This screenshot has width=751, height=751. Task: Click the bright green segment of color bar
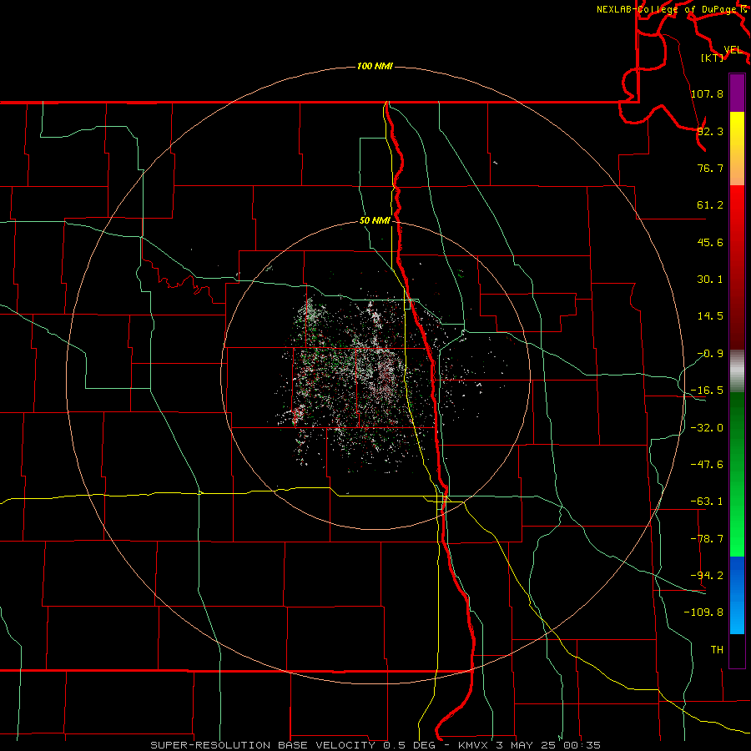(x=737, y=474)
